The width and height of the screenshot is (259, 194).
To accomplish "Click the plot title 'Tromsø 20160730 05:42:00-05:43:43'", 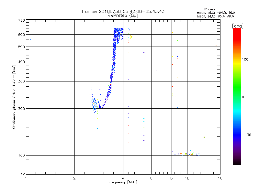I will pos(123,11).
